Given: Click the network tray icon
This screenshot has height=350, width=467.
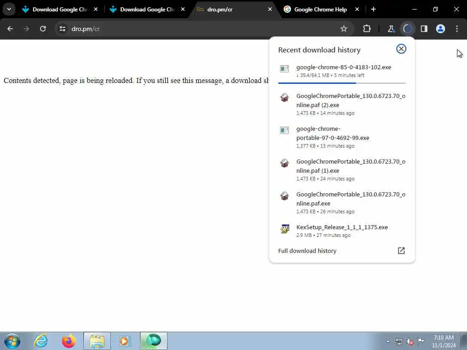Looking at the screenshot, I should point(399,341).
